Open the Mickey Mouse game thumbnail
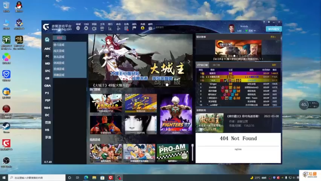 (139, 153)
